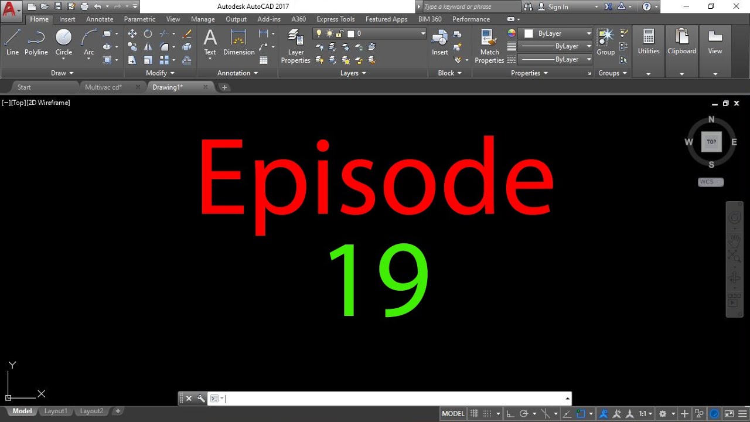Click the keyword search field
Viewport: 750px width, 422px height.
pyautogui.click(x=471, y=7)
